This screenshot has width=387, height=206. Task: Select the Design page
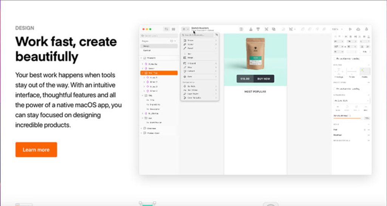tap(159, 46)
